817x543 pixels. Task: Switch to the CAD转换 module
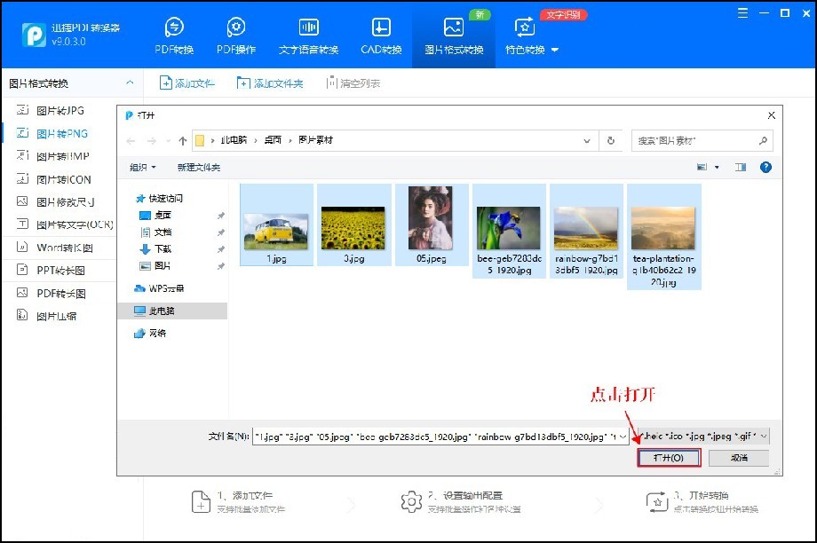380,34
